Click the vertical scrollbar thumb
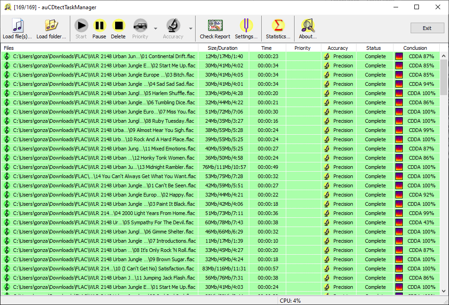 click(443, 77)
